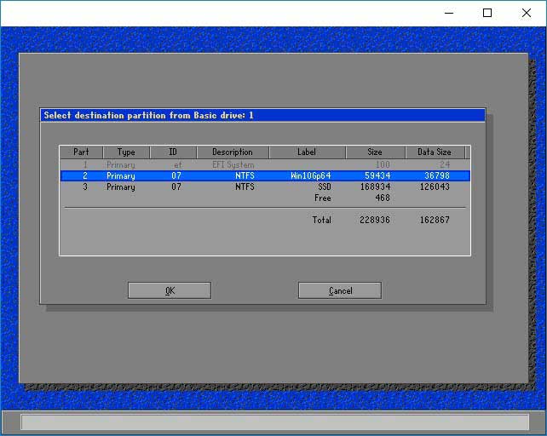Maximize the application window
Screen dimensions: 547x436
[487, 13]
